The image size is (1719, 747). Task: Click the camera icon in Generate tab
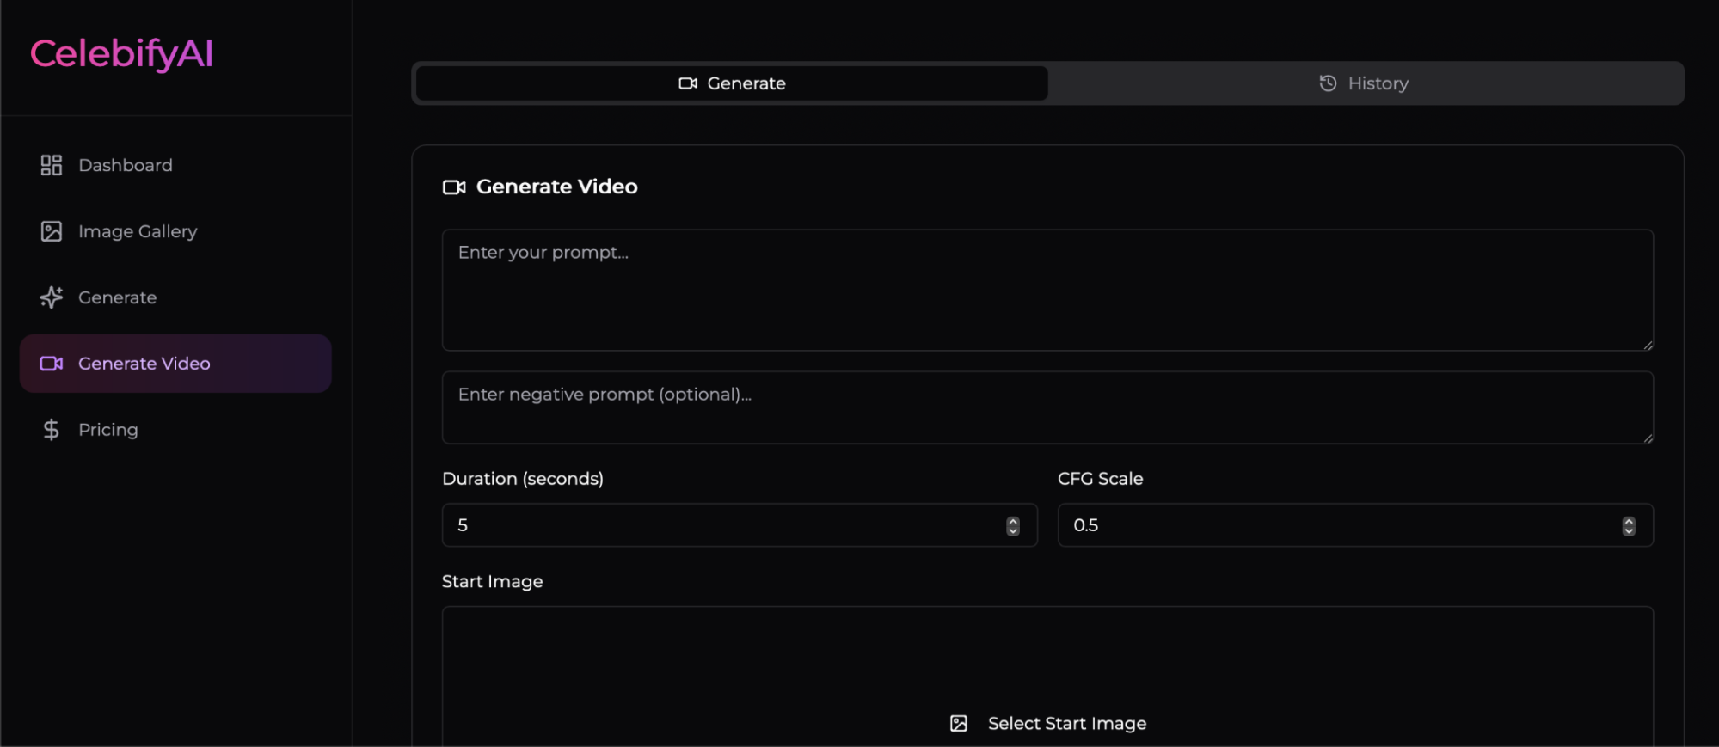pyautogui.click(x=688, y=83)
